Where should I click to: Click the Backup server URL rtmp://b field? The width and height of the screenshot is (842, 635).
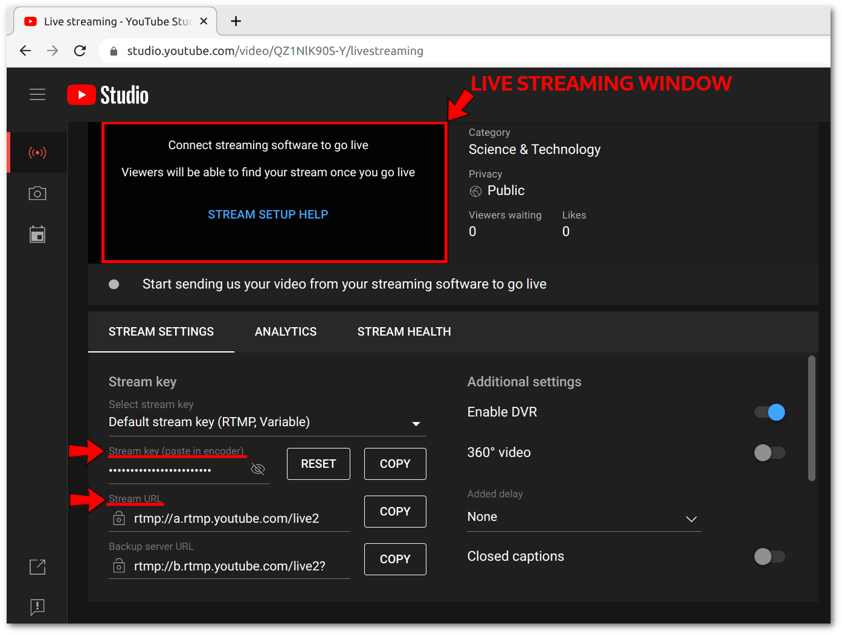coord(230,566)
